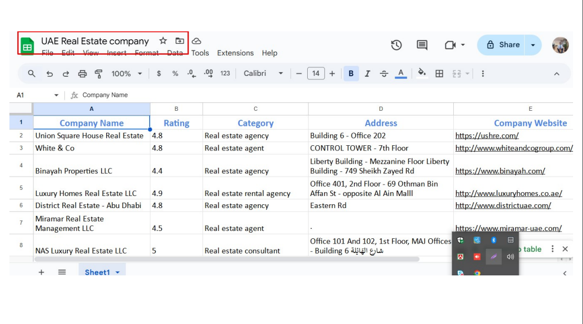This screenshot has width=583, height=324.
Task: Open the 123 more formats menu
Action: point(225,74)
